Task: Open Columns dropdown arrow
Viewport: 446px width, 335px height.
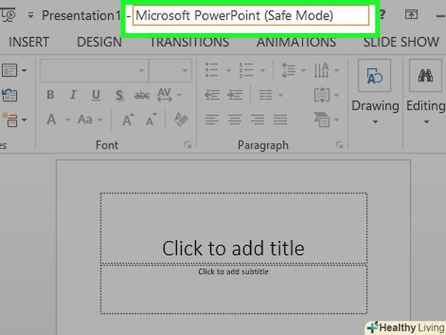Action: (281, 95)
